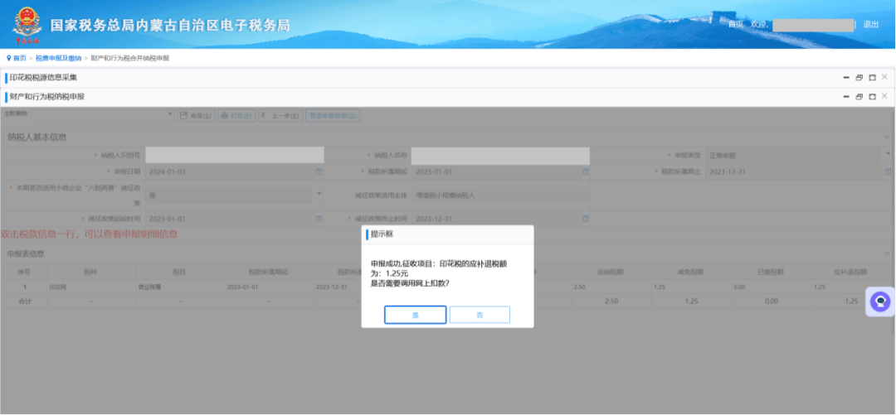
Task: Collapse the 申报表信息 section chevron
Action: (887, 253)
